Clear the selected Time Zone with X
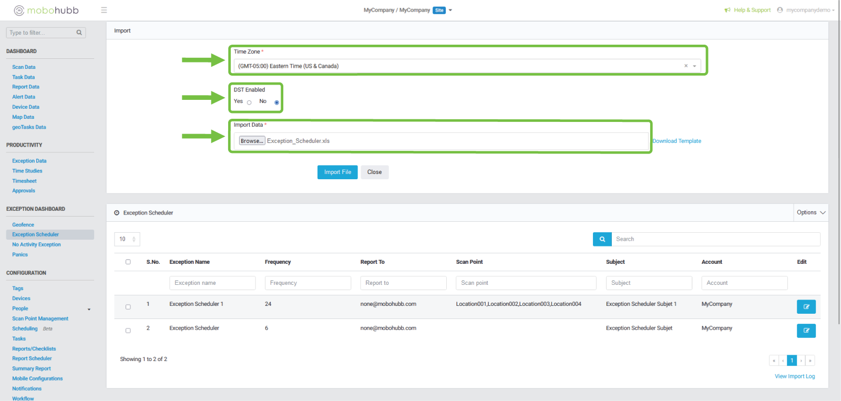The image size is (841, 401). coord(685,66)
